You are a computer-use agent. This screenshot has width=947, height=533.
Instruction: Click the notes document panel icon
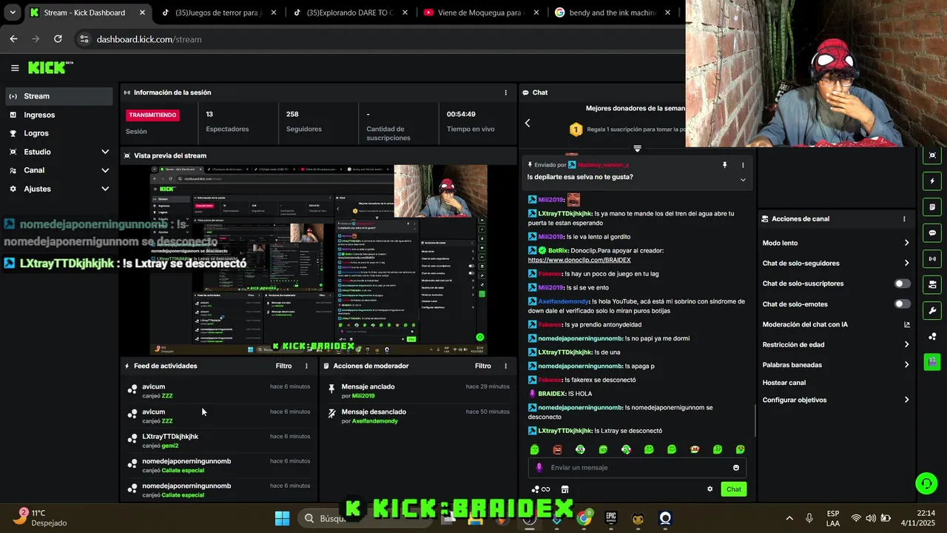932,207
